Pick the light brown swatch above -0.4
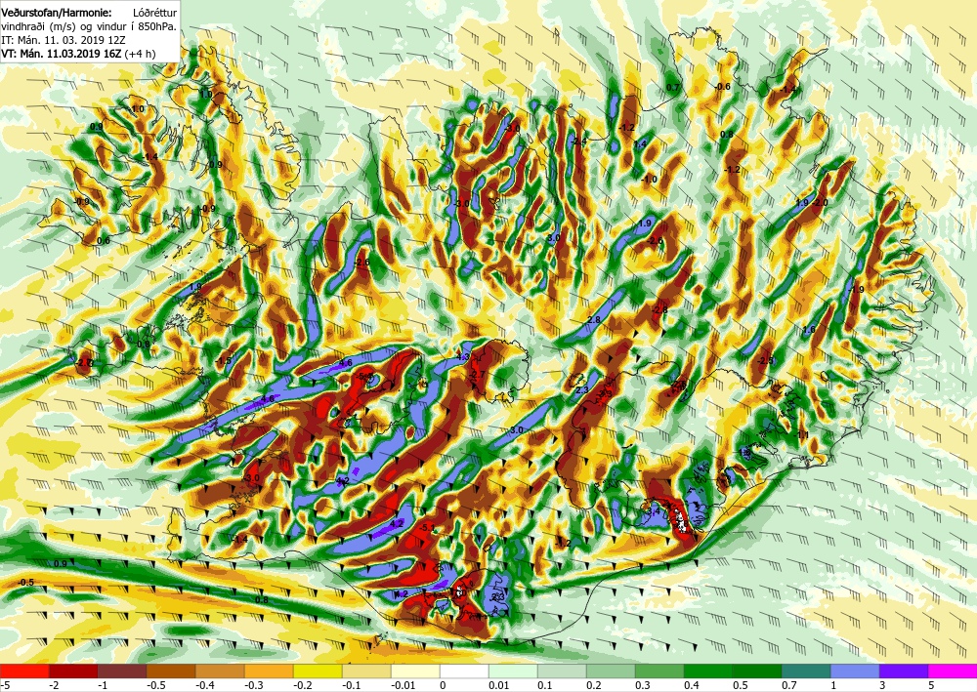Screen dimensions: 977x692 click(220, 672)
